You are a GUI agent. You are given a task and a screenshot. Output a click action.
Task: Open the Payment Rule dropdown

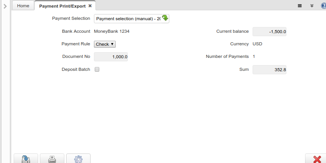pos(105,44)
